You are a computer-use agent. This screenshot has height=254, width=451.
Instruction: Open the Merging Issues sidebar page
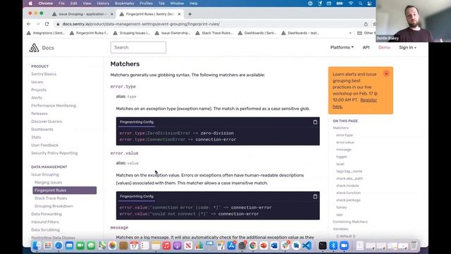pyautogui.click(x=48, y=183)
